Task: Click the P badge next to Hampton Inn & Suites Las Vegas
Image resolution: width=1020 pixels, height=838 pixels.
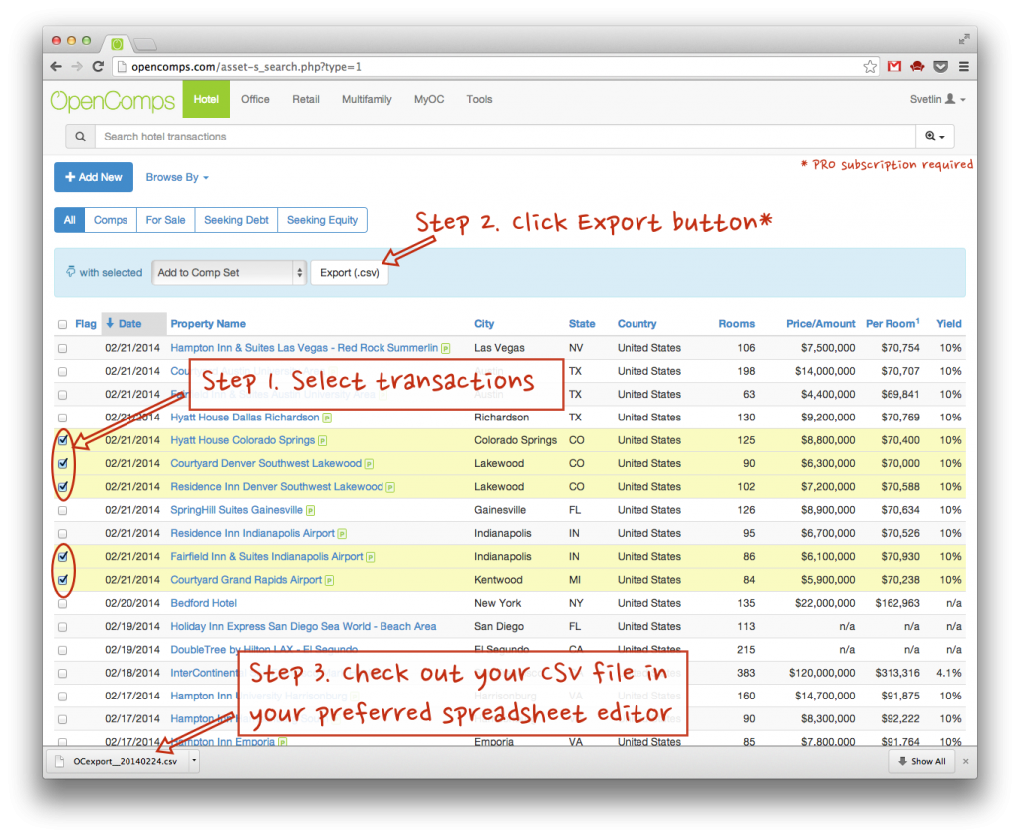Action: [446, 348]
